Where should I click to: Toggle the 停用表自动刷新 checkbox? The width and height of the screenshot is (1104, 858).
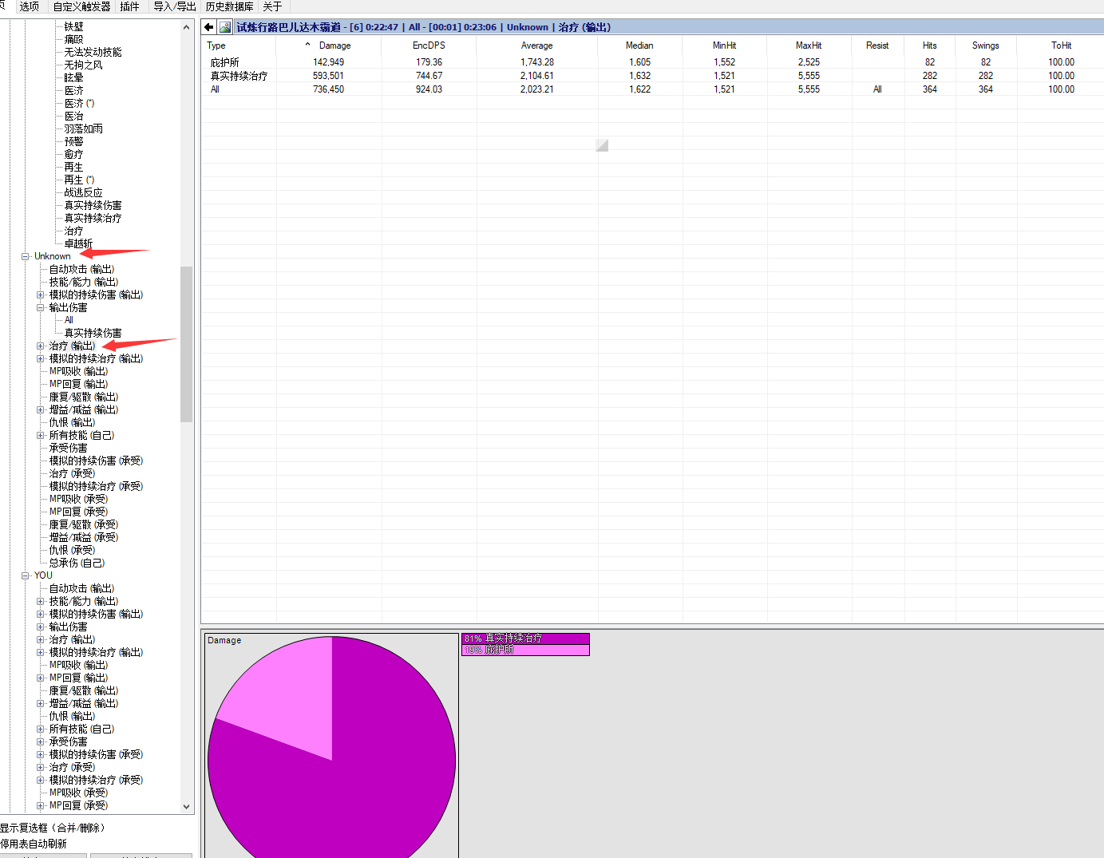point(34,844)
